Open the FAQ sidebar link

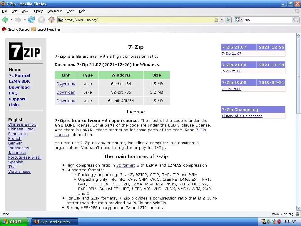13,93
